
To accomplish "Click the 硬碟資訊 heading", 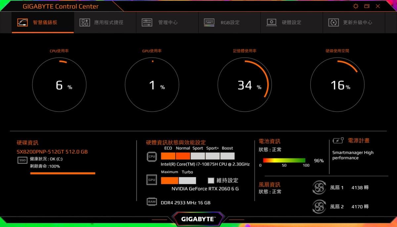I will (x=27, y=143).
